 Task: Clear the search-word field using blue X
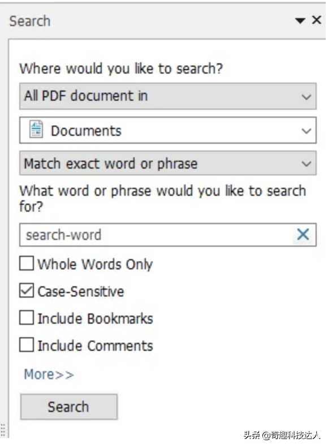(x=303, y=235)
